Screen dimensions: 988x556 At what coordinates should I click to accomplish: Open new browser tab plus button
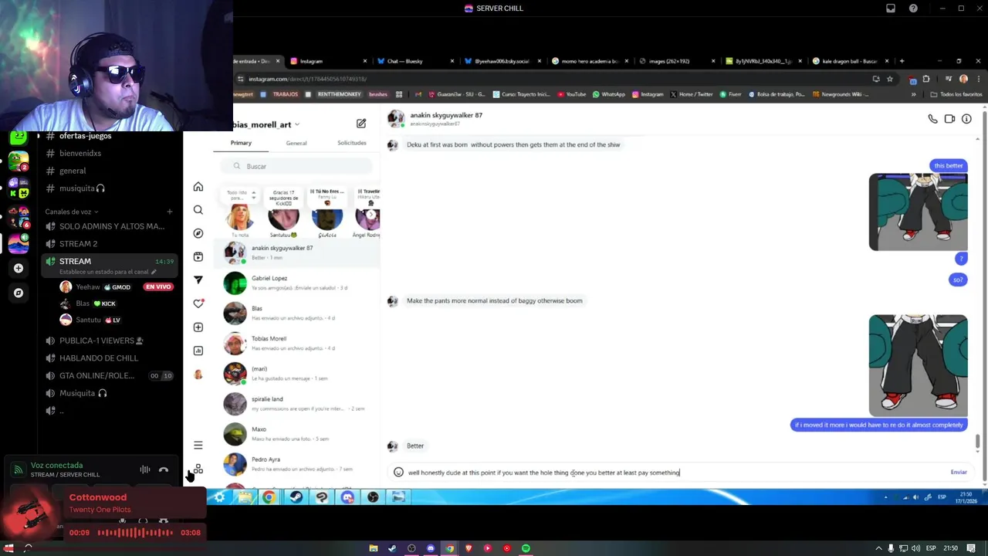coord(902,61)
